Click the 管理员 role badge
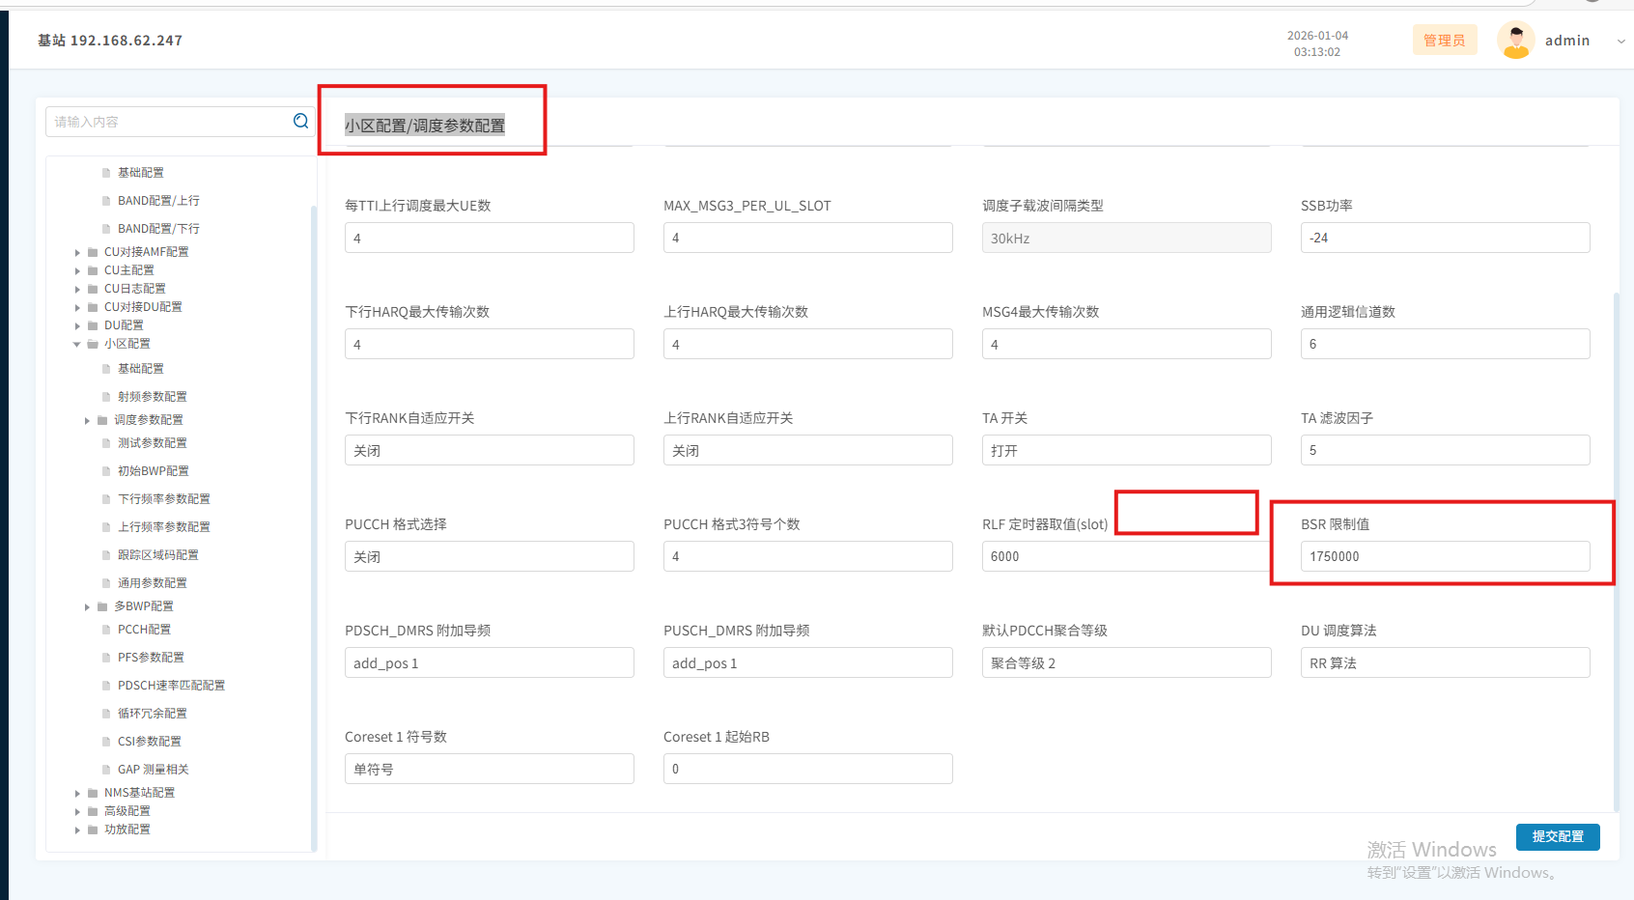 pos(1444,41)
